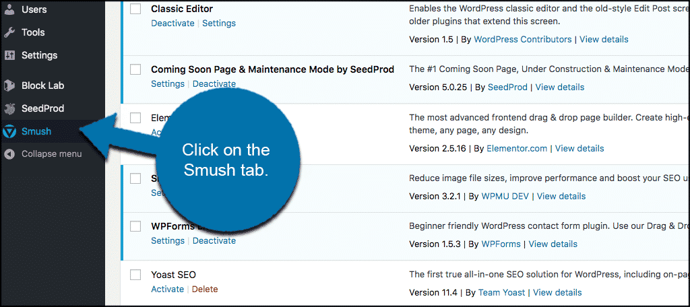690x307 pixels.
Task: Click the Tools wrench icon
Action: tap(9, 32)
